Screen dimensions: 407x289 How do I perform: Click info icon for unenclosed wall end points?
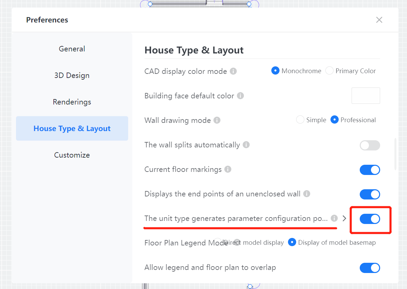(307, 194)
